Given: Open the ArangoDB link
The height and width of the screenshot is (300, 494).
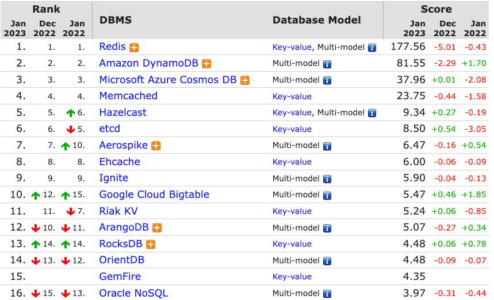Looking at the screenshot, I should point(124,227).
